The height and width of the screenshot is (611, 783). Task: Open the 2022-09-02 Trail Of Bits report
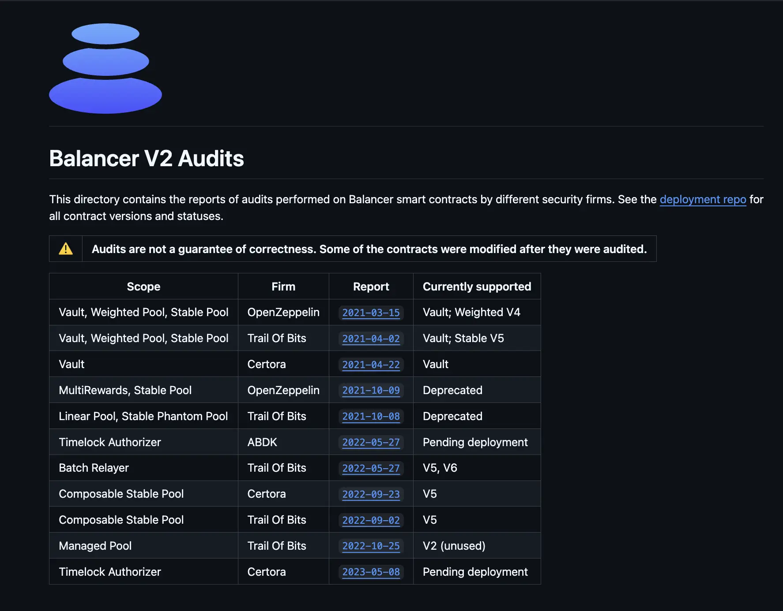click(x=371, y=520)
